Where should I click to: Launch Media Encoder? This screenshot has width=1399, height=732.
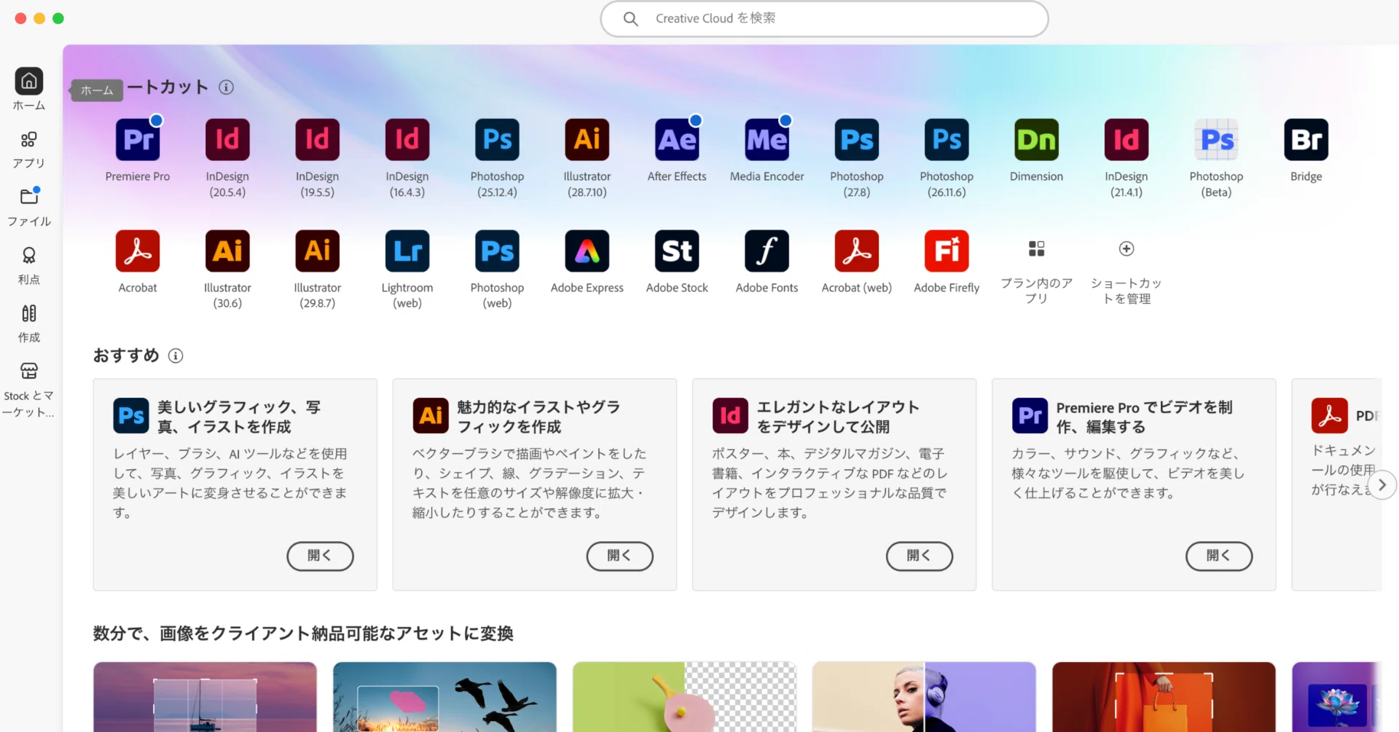[767, 139]
